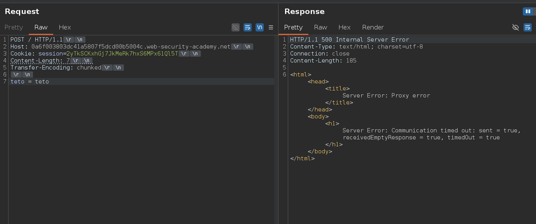
Task: Click the closing </title> tag
Action: pos(339,102)
